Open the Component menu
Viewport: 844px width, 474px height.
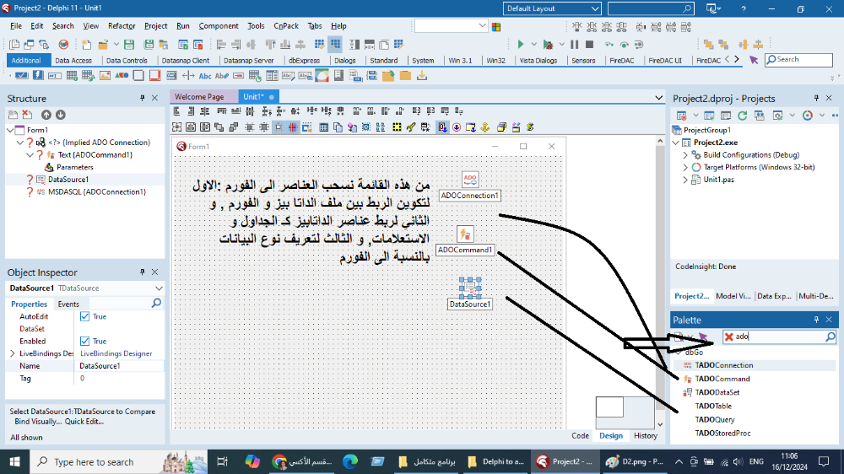point(218,26)
